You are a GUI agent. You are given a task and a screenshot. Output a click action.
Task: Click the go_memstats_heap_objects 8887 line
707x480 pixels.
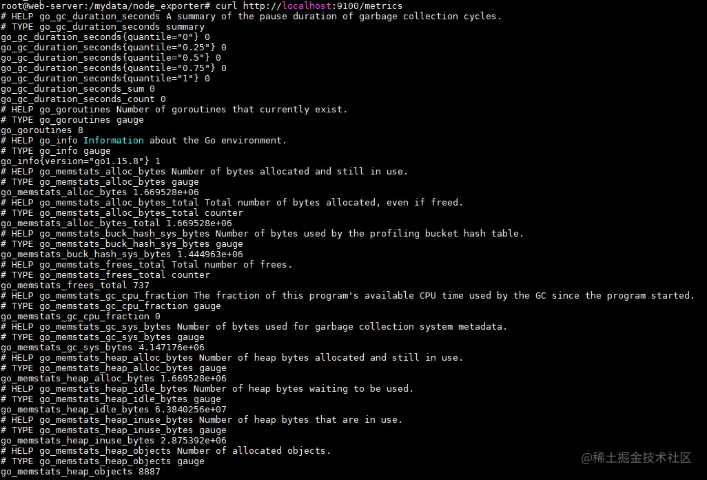(x=80, y=472)
